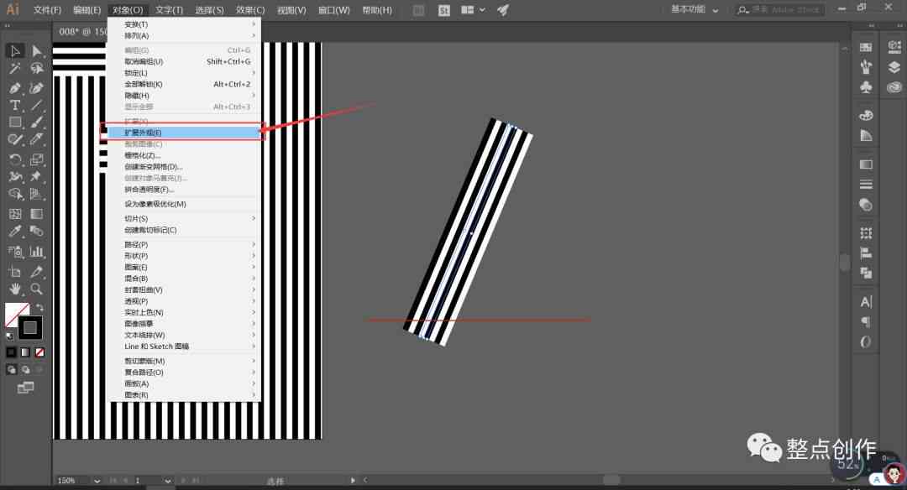Open the Character (A) panel icon
The image size is (907, 490).
(x=866, y=301)
